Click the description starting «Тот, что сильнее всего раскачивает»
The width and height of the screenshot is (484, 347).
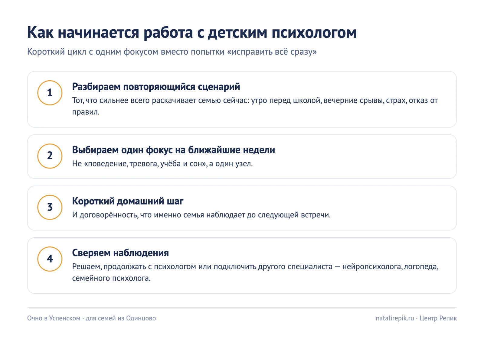click(x=255, y=106)
